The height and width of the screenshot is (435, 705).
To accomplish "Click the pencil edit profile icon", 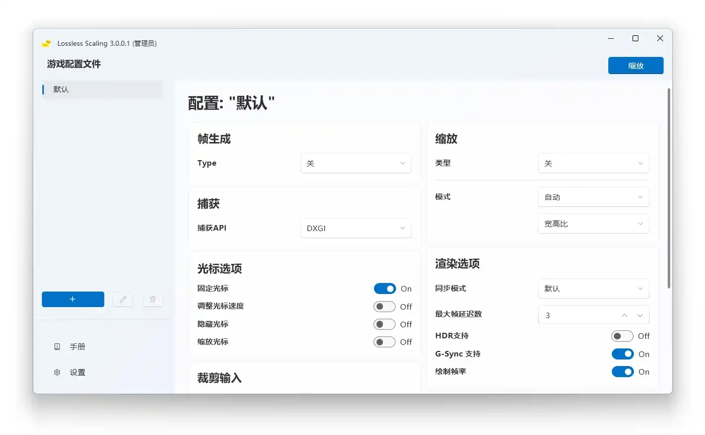I will (123, 299).
